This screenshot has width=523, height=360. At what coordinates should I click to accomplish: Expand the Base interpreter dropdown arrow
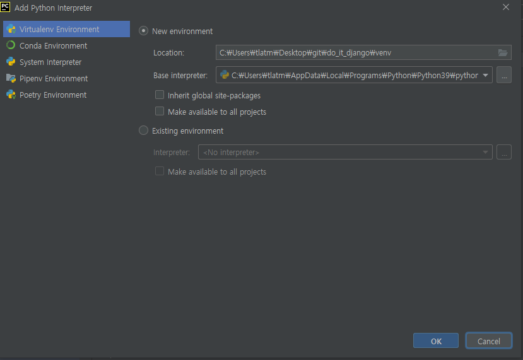tap(485, 75)
